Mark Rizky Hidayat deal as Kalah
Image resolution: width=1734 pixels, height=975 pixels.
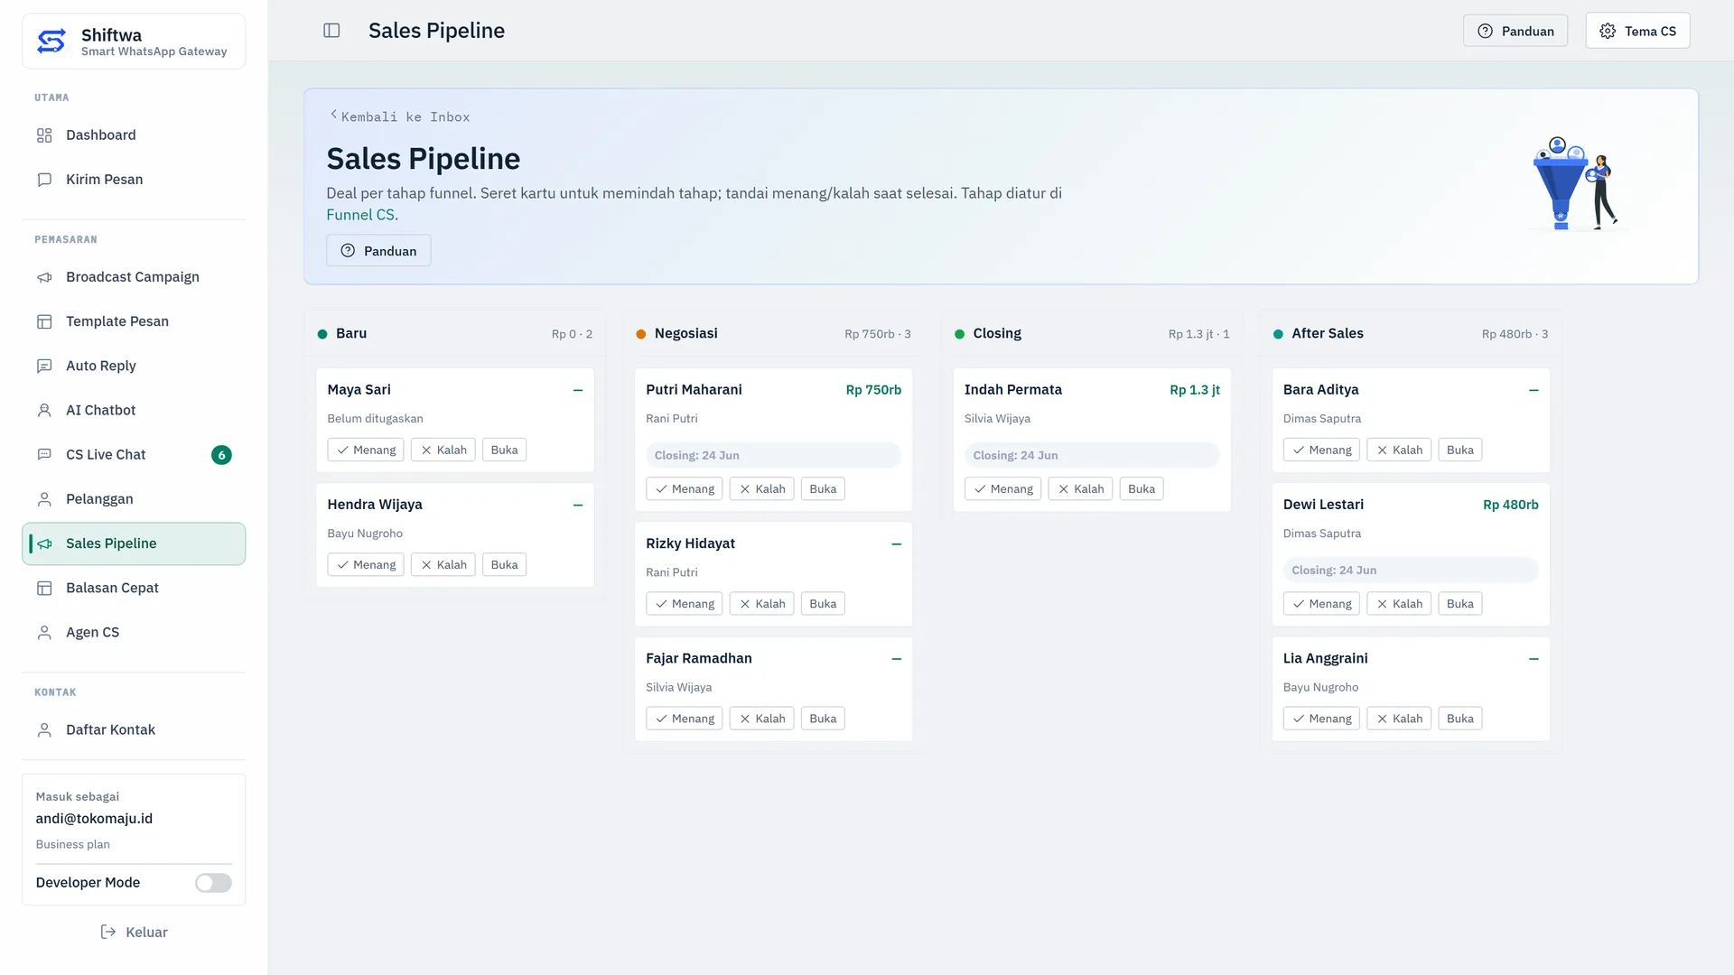762,604
